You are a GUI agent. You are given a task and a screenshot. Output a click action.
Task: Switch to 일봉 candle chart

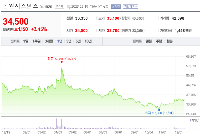point(149,41)
